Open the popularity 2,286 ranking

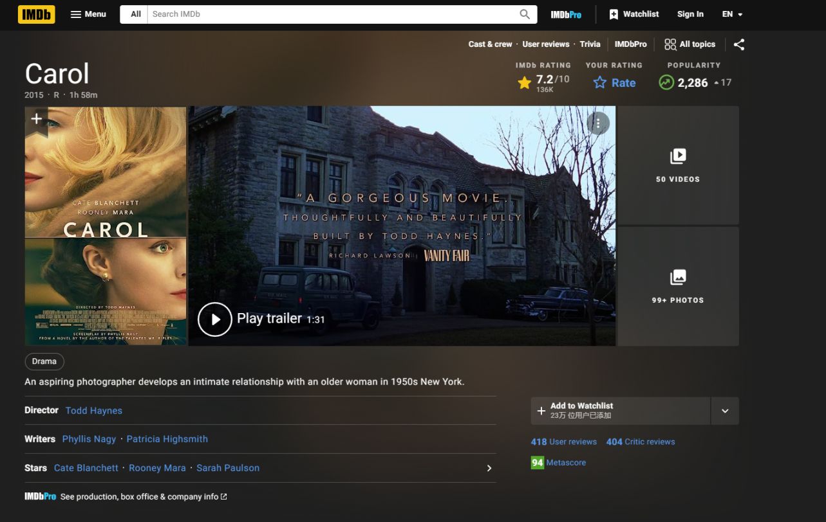click(x=694, y=82)
